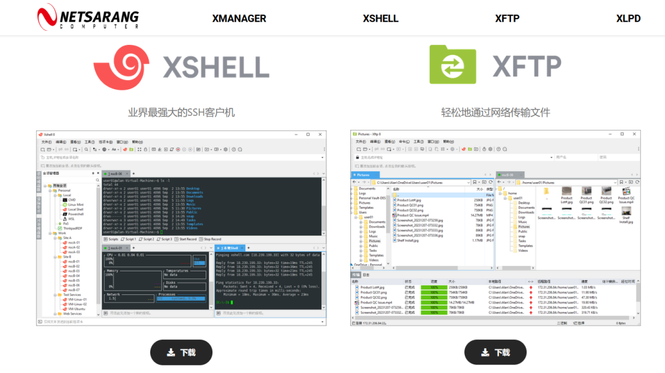This screenshot has width=665, height=373.
Task: Click Product Lot#.jpg 100% progress bar in Xftp
Action: [434, 287]
